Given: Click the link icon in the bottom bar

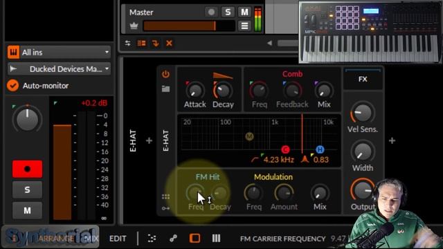Looking at the screenshot, I should click(173, 239).
